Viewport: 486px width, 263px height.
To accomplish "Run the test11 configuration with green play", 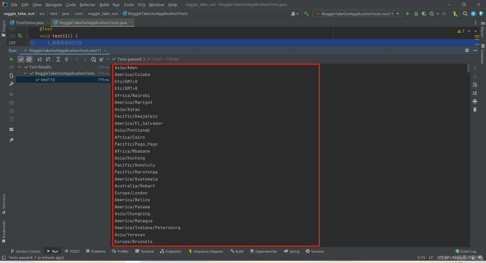I will (408, 14).
